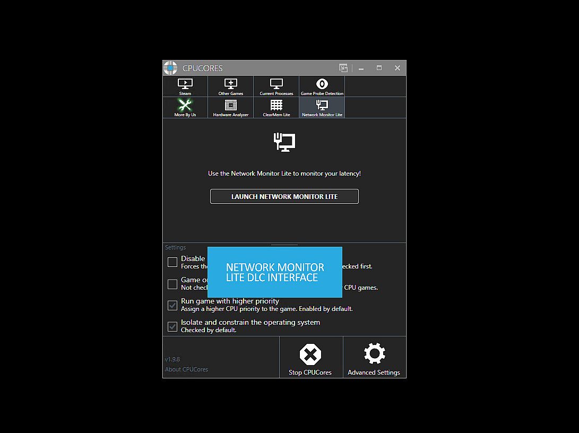Viewport: 579px width, 433px height.
Task: Uncheck Run game with higher priority
Action: (x=172, y=305)
